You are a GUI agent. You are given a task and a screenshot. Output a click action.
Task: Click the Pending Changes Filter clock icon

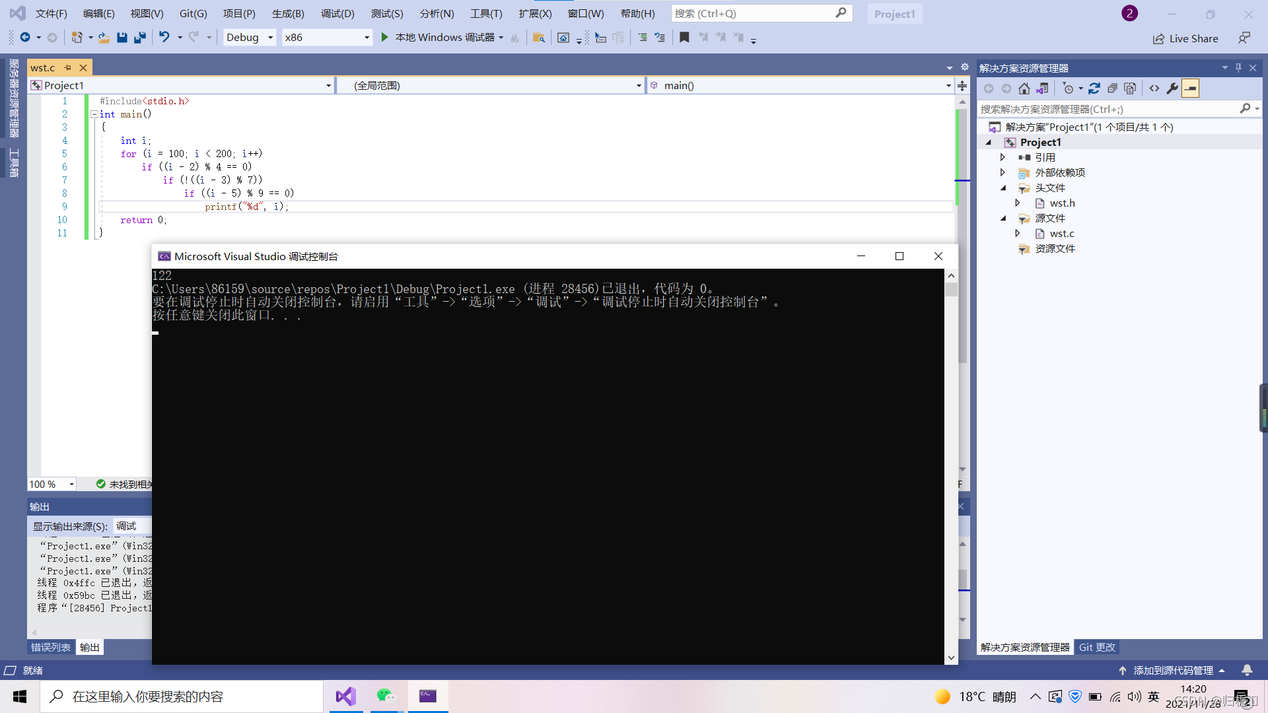click(x=1068, y=88)
